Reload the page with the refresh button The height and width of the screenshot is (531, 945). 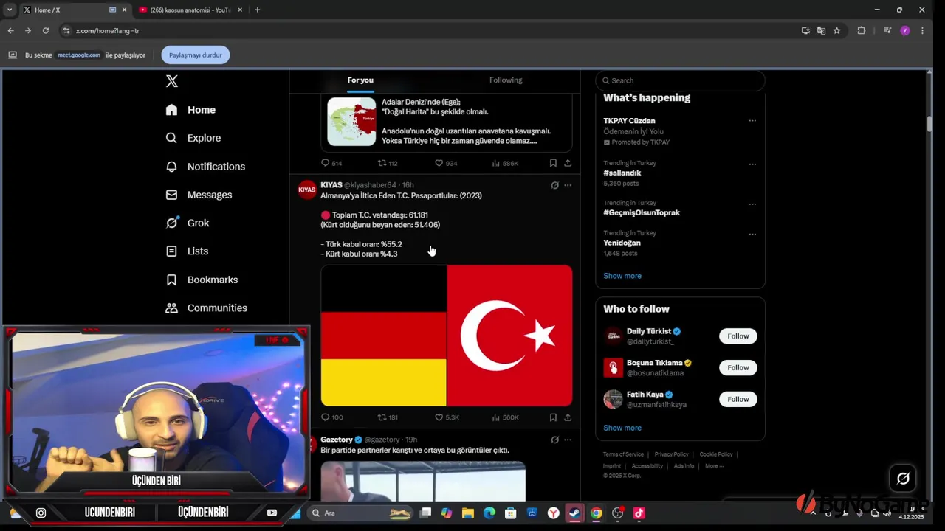pos(46,31)
